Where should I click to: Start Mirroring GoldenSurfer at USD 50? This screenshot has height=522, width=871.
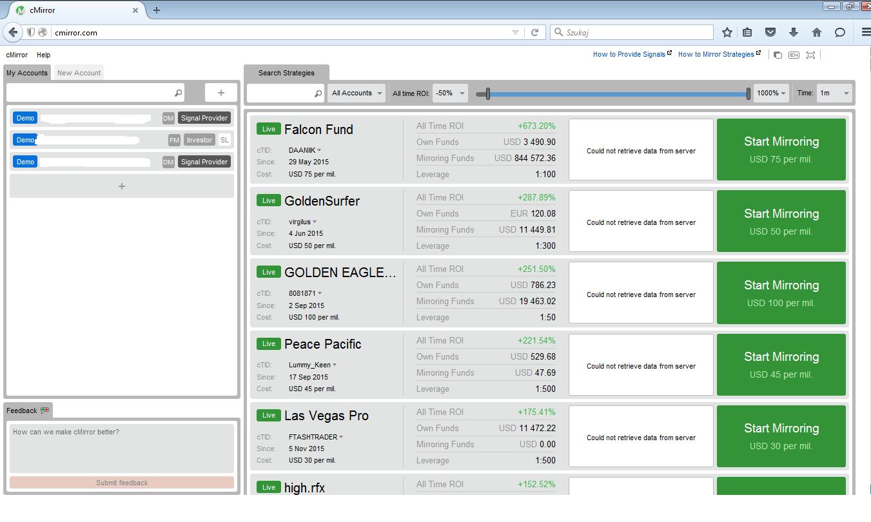[x=781, y=221]
